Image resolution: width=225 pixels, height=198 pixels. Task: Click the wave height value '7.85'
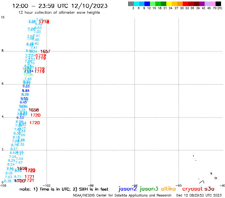tap(36, 40)
